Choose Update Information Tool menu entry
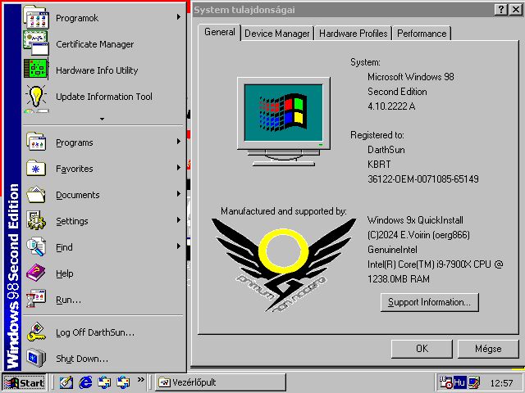 pos(104,97)
